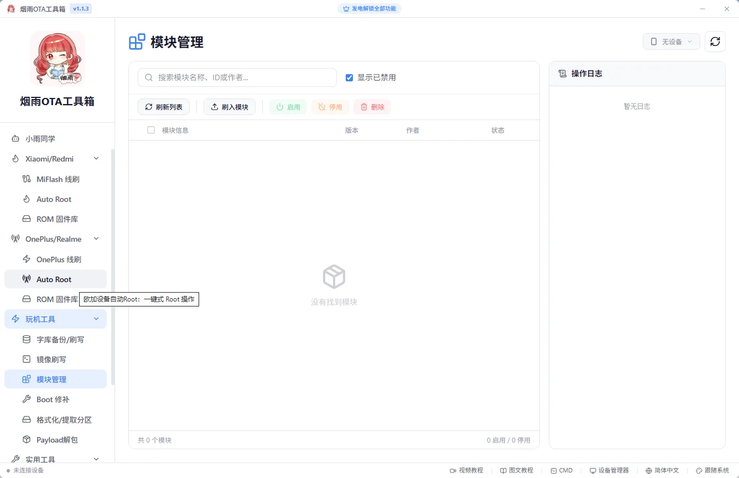Screen dimensions: 739x478
Task: Click the refresh icon button beside device selector
Action: tap(715, 41)
